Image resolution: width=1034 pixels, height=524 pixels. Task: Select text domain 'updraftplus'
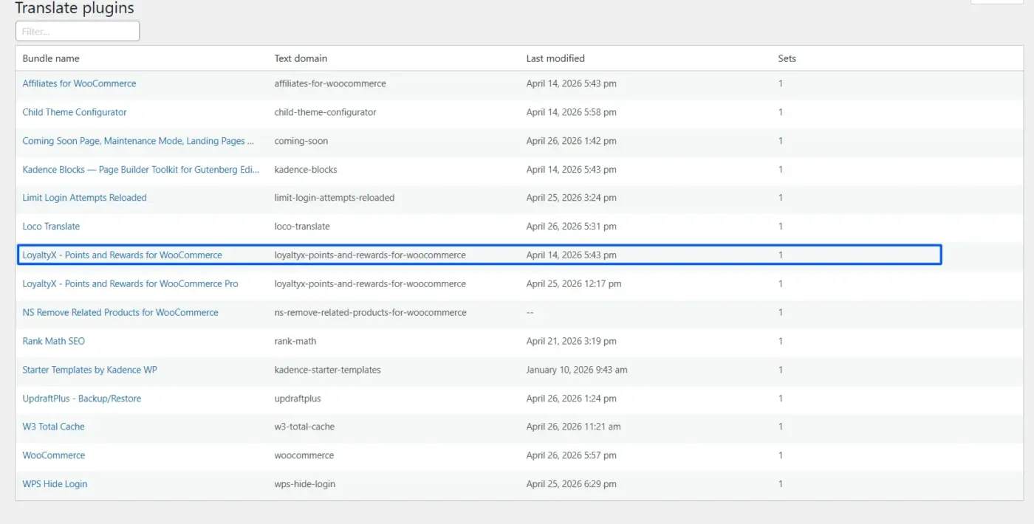coord(298,399)
